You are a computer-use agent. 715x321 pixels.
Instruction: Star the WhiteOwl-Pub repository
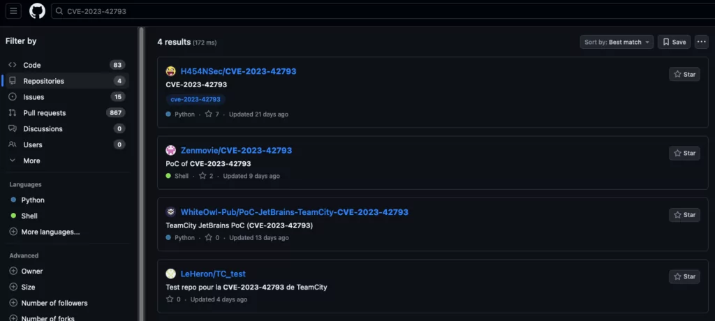click(x=684, y=215)
